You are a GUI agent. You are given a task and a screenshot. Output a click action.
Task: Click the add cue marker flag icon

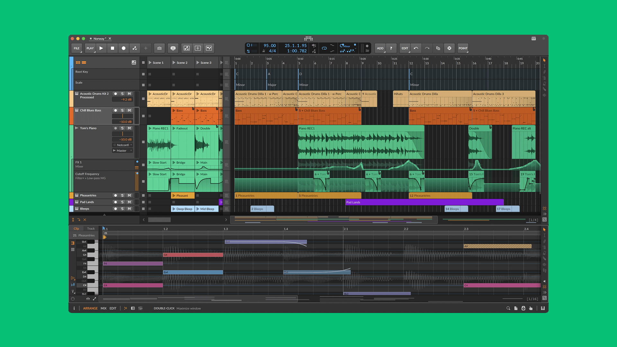(391, 48)
